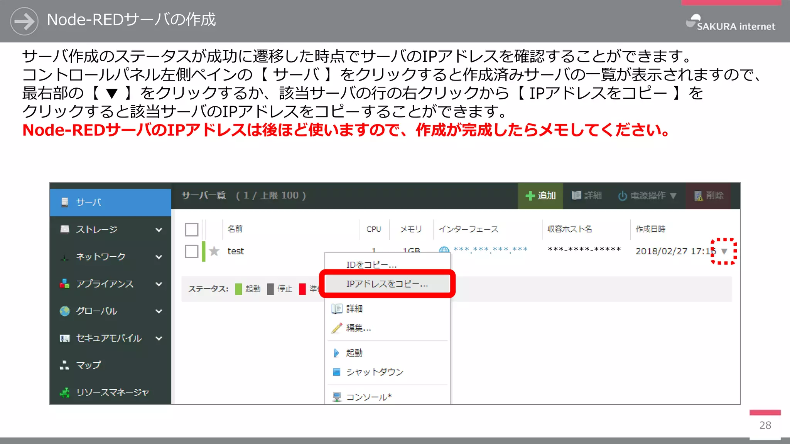Sort by the 収容ホスト名 column header
The height and width of the screenshot is (444, 790).
click(x=569, y=229)
